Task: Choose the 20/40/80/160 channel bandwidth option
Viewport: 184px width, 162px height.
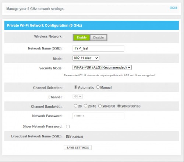Action: coord(119,106)
